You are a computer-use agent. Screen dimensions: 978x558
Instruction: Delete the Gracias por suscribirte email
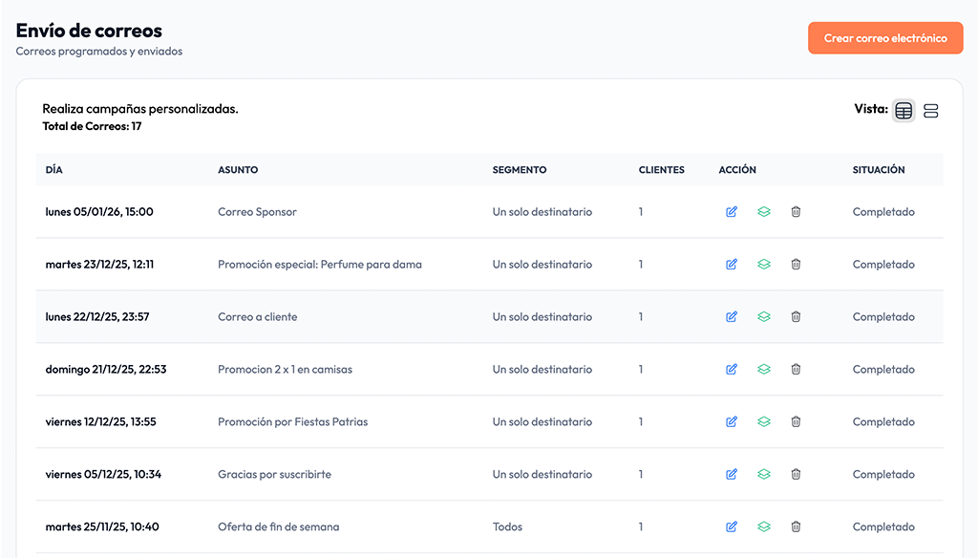(x=796, y=475)
